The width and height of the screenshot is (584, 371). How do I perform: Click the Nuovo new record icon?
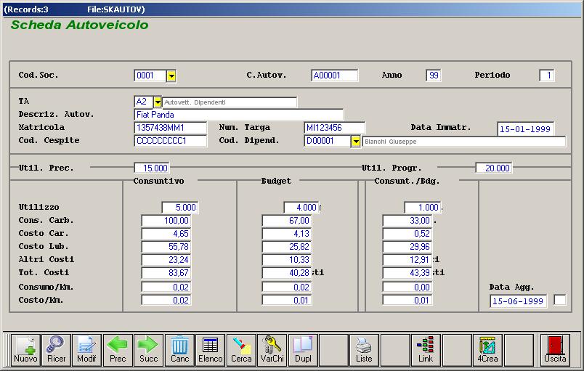[x=25, y=350]
